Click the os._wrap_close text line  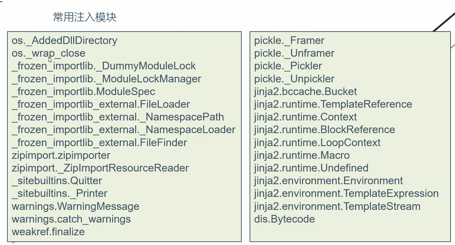pos(48,53)
